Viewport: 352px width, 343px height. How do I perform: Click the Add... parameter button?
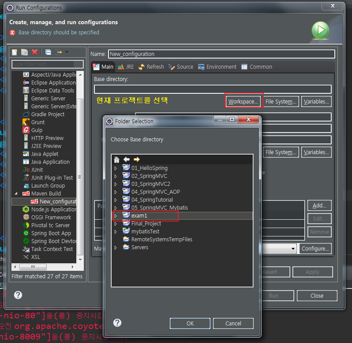pyautogui.click(x=319, y=206)
